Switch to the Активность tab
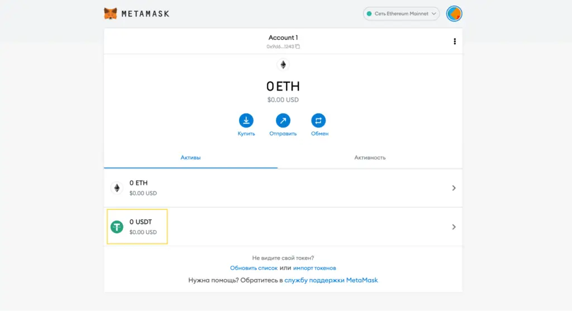Screen dimensions: 572x311 click(370, 157)
